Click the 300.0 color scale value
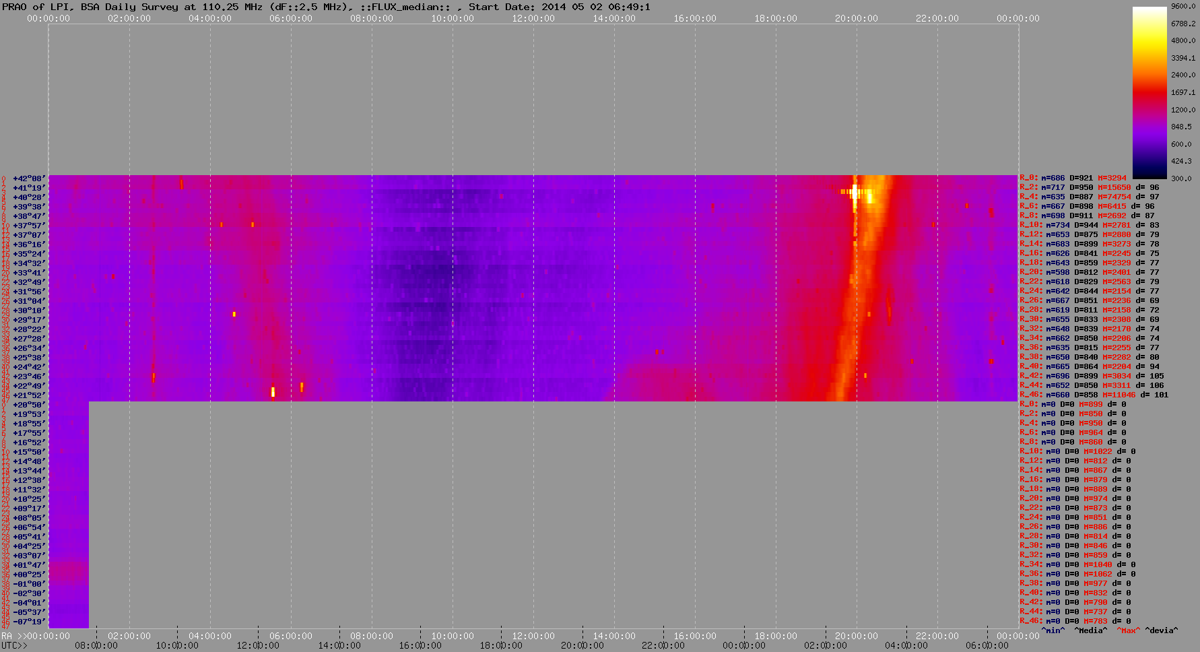 1181,178
